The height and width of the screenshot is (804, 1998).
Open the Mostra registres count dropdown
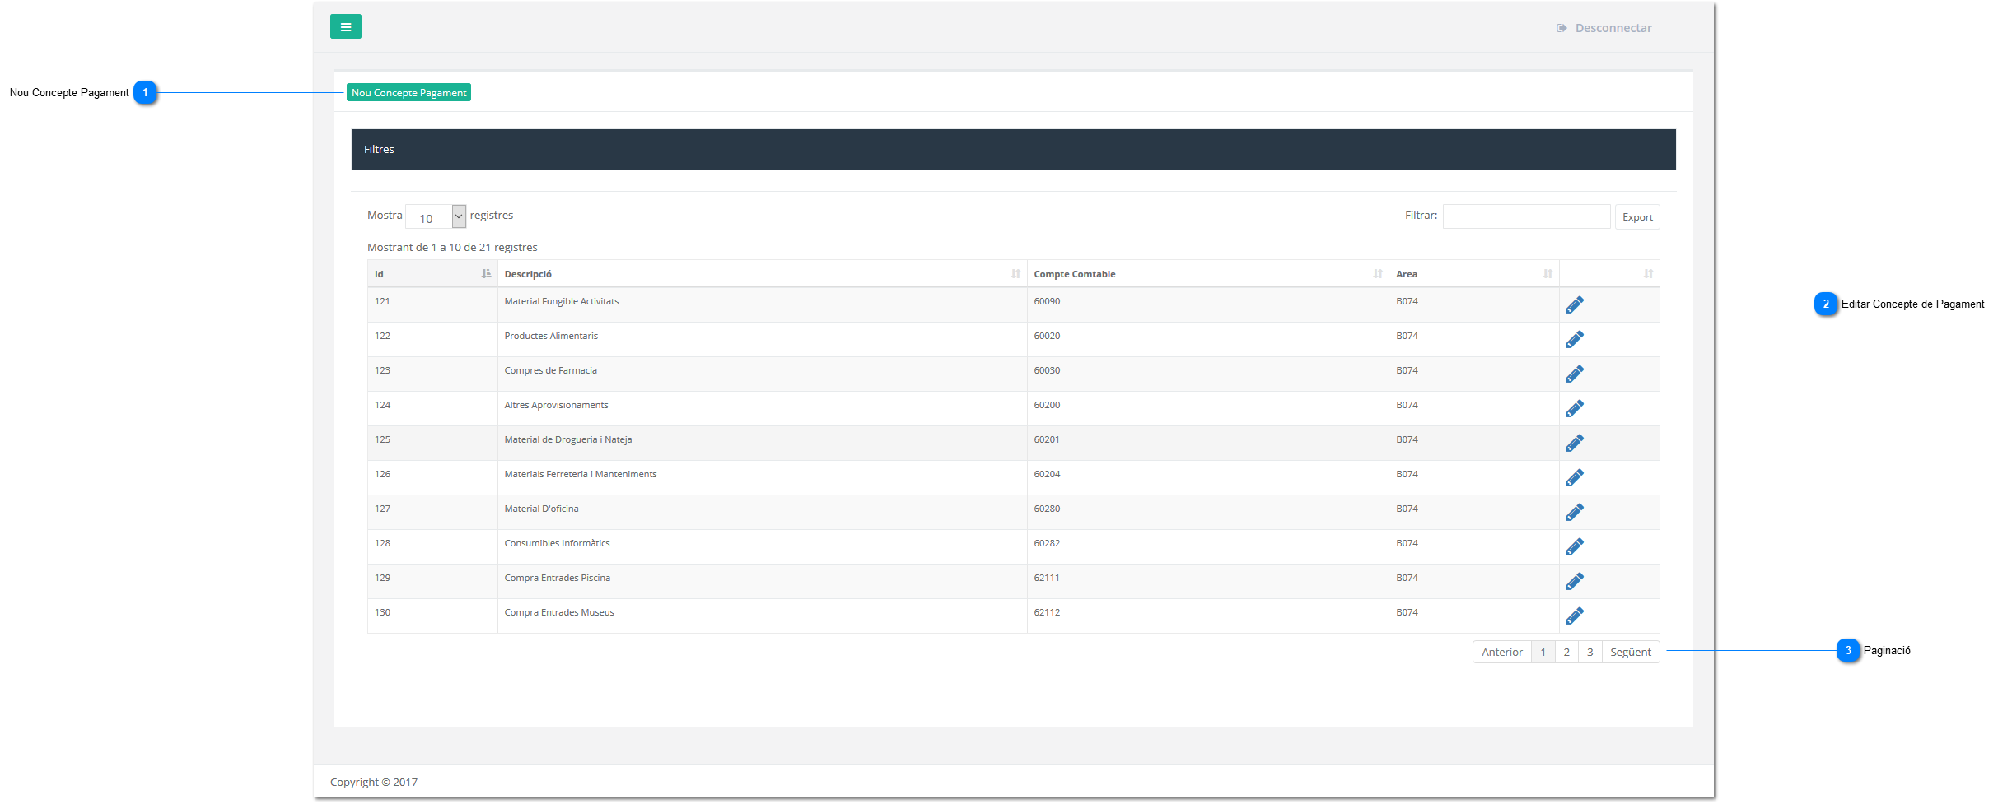[x=436, y=217]
